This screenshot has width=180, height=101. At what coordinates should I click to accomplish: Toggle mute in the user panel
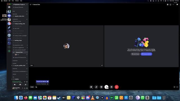22,88
